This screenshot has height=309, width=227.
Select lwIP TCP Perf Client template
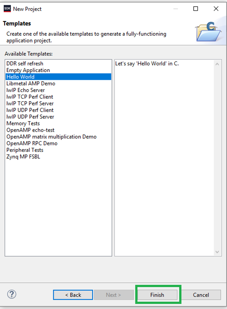pos(30,97)
